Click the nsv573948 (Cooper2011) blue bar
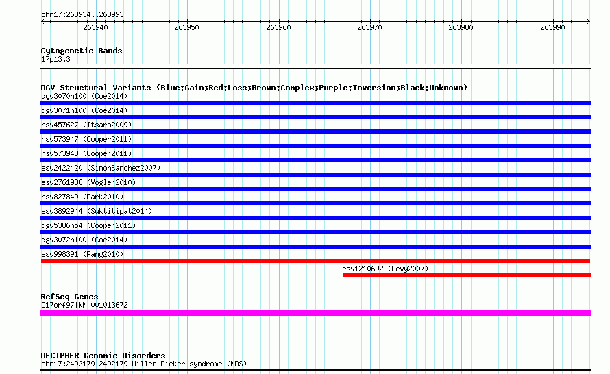 pyautogui.click(x=315, y=160)
